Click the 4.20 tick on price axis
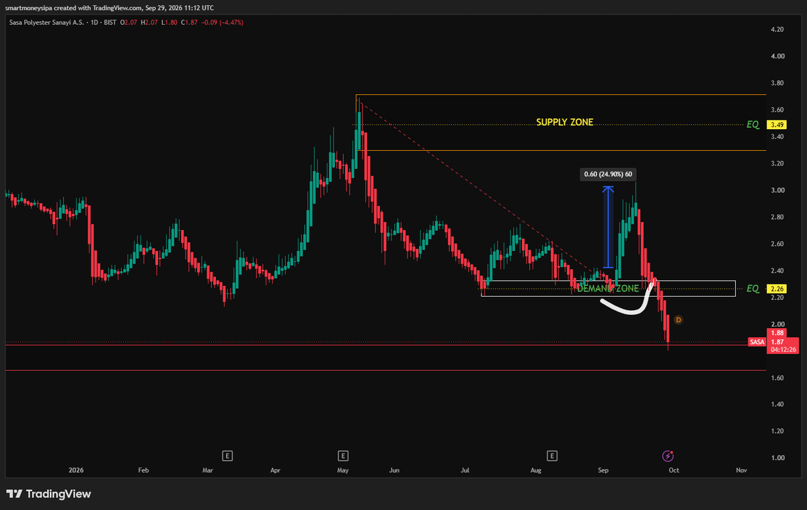Viewport: 807px width, 510px height. [777, 30]
